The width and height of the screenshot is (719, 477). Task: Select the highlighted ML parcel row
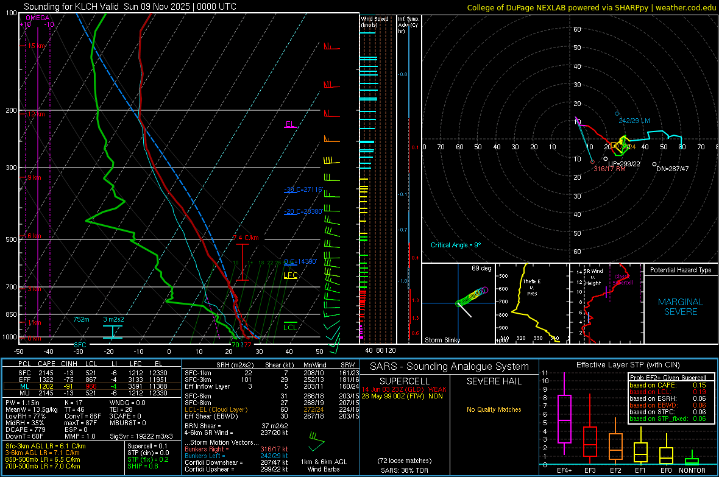coord(92,387)
